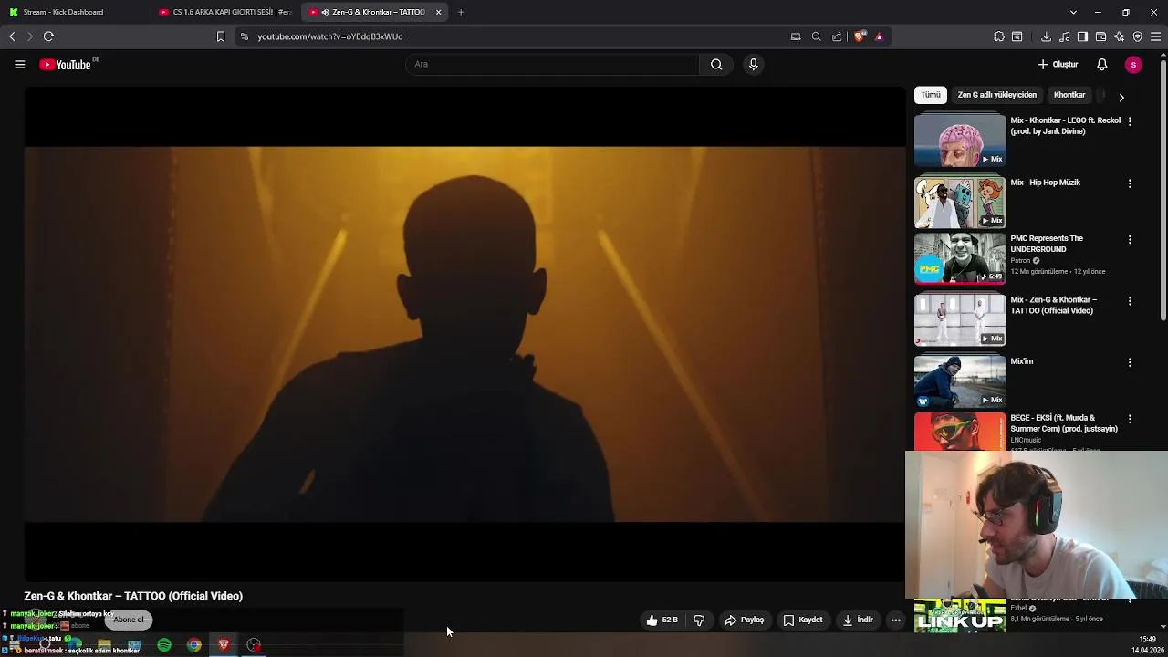Open Brave Shields lion icon

pos(859,36)
